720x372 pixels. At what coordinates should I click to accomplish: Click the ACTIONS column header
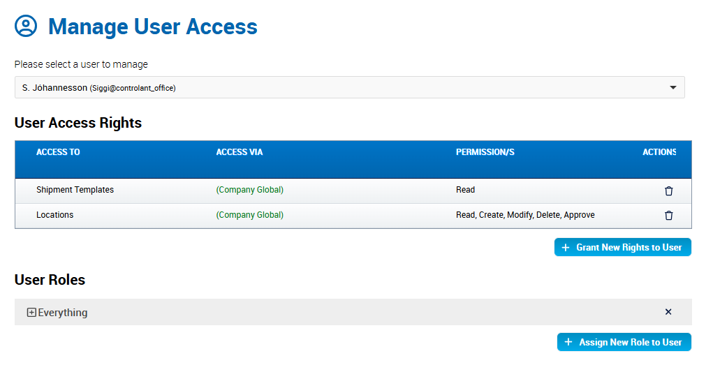coord(659,152)
